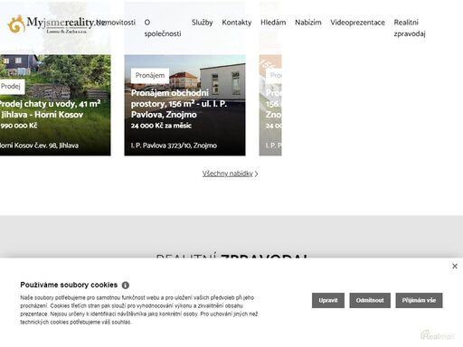463x347 pixels.
Task: Open Realitní zpravodaj menu link
Action: tap(410, 28)
